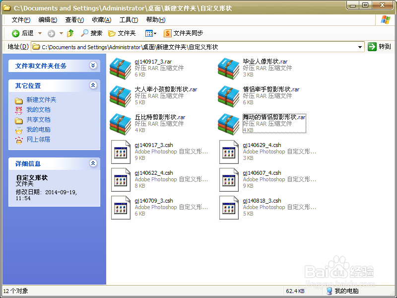Open the 工具 menu
Image resolution: width=397 pixels, height=298 pixels.
(x=128, y=20)
